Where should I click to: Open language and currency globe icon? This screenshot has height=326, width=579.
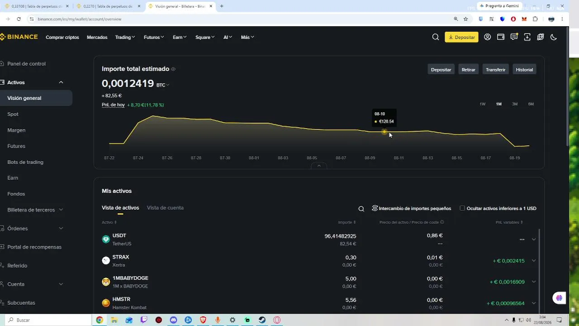click(x=540, y=37)
